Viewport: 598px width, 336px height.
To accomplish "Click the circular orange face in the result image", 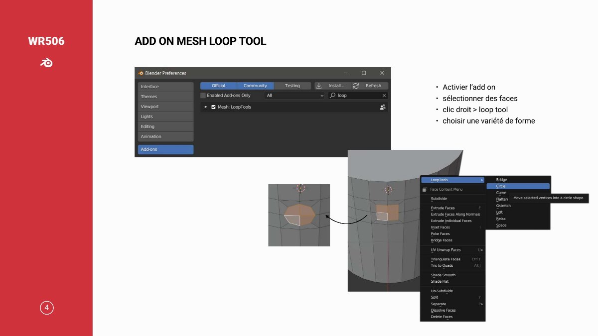I will [300, 215].
